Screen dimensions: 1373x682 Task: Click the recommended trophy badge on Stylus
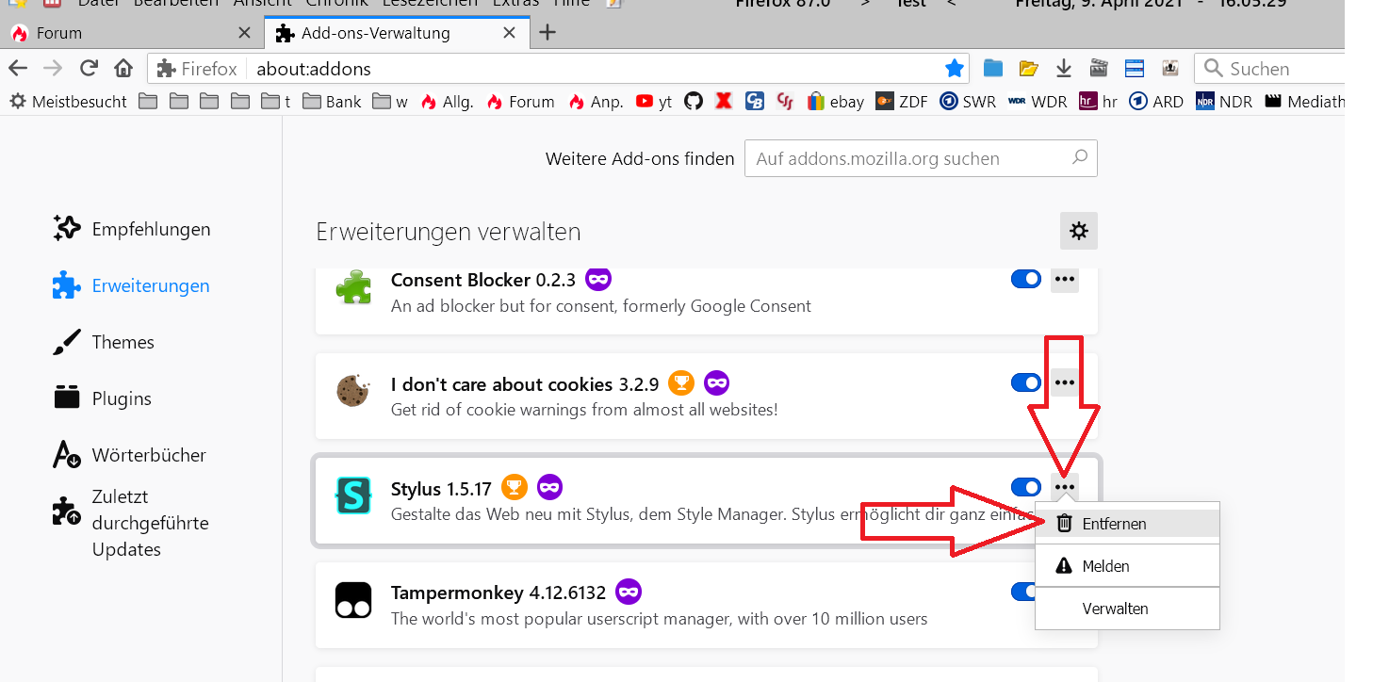pyautogui.click(x=514, y=487)
